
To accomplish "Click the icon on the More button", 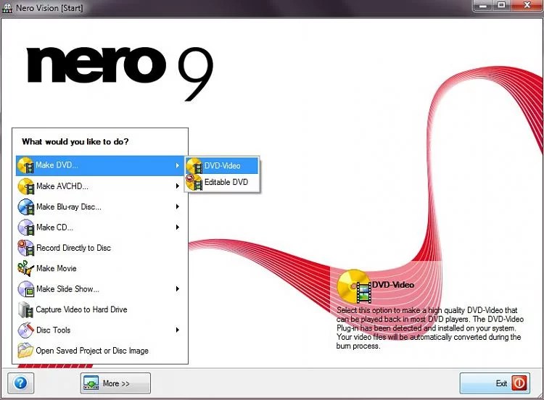I will coord(91,383).
